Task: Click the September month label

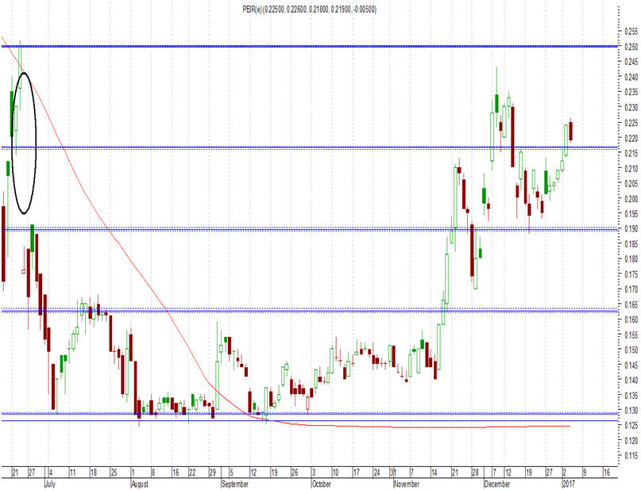Action: coord(234,484)
